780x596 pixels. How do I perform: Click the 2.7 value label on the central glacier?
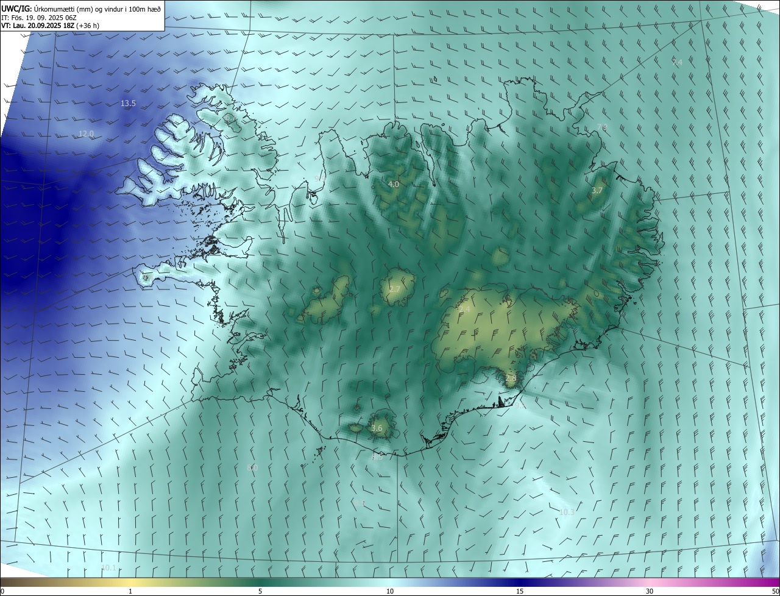pos(395,289)
